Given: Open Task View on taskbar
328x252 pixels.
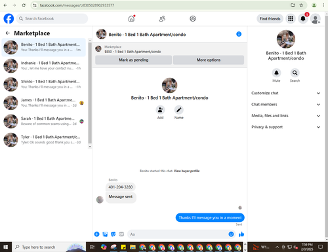Looking at the screenshot, I should (92, 247).
